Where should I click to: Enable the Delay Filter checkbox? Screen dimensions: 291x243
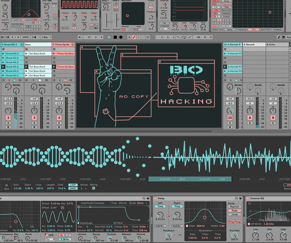coord(187,226)
